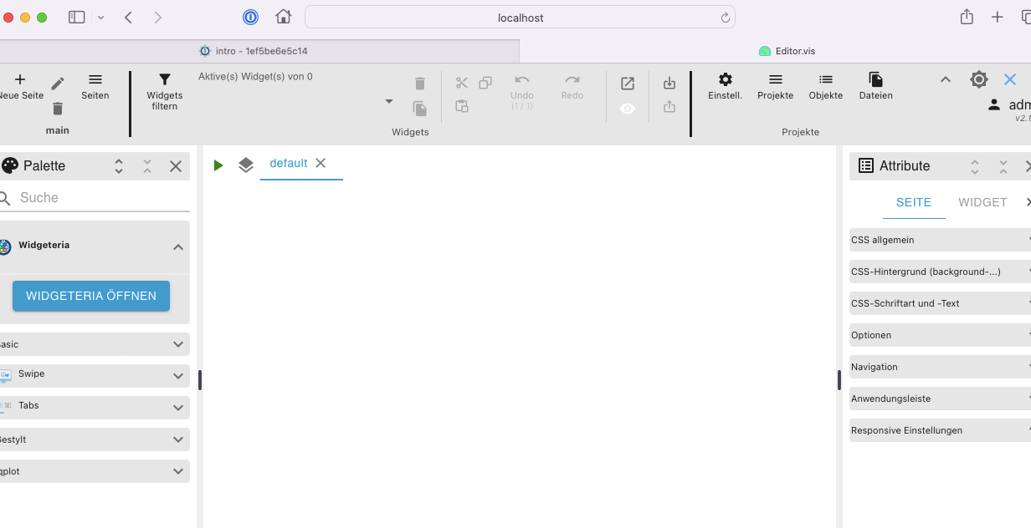1031x528 pixels.
Task: Click the export widgets upload icon
Action: [669, 107]
